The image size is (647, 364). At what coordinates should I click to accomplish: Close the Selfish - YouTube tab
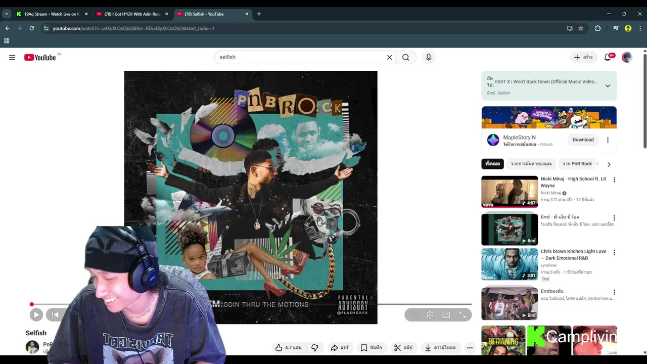pos(247,14)
